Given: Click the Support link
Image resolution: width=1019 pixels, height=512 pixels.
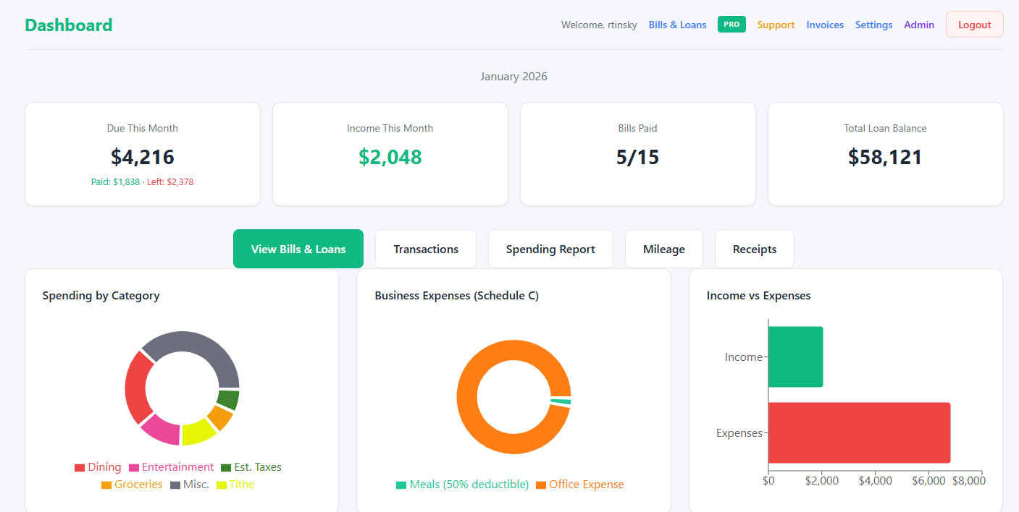Looking at the screenshot, I should [776, 24].
